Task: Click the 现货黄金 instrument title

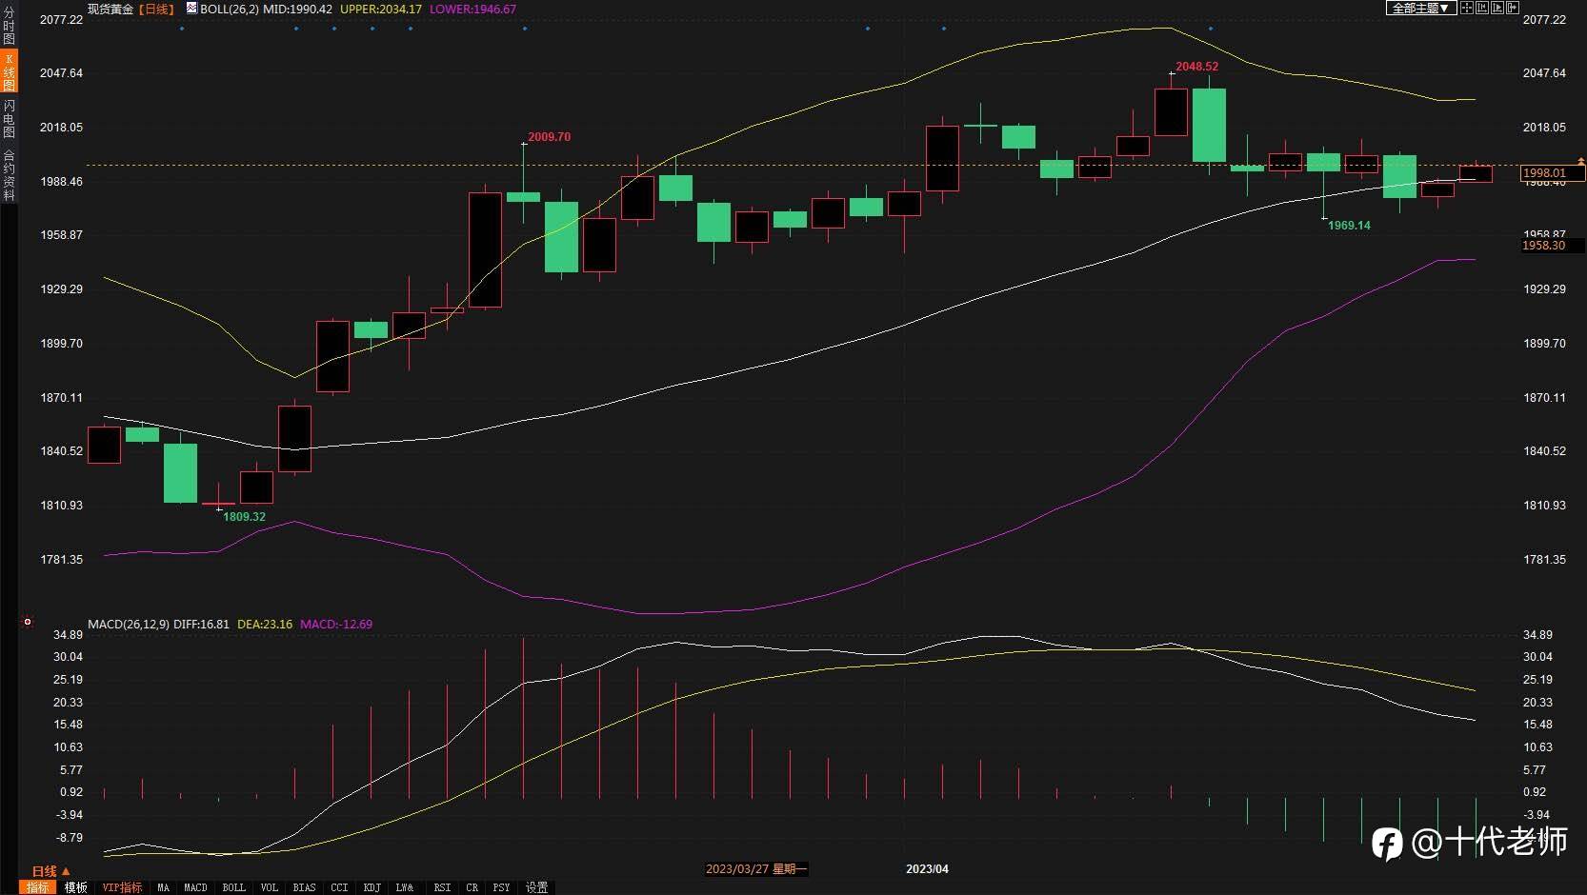Action: point(110,9)
